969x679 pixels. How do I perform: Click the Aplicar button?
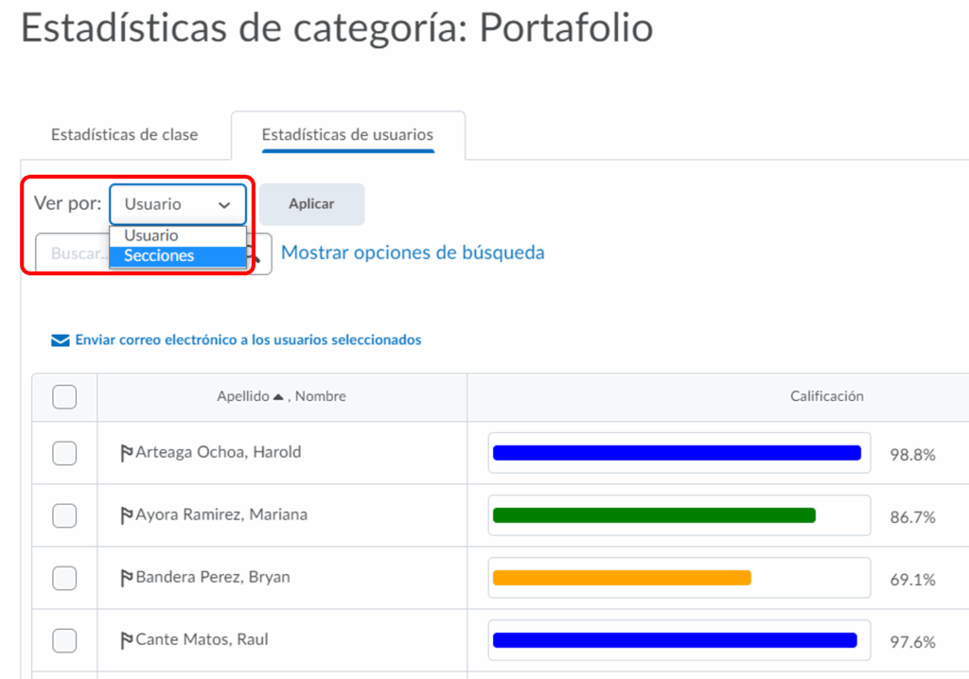pyautogui.click(x=311, y=204)
